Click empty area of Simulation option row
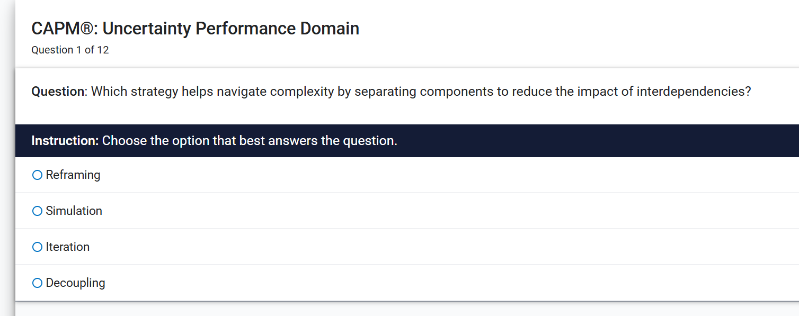 [424, 211]
